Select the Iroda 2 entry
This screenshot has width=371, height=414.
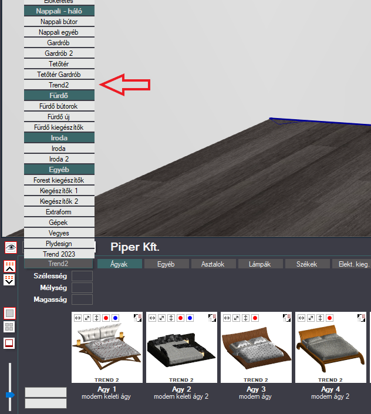click(x=59, y=159)
